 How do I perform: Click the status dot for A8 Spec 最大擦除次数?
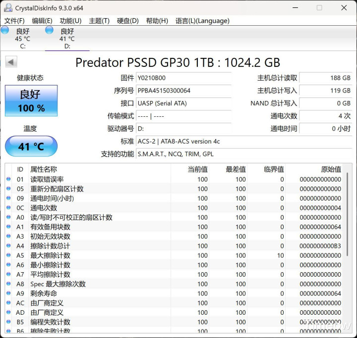tap(8, 284)
